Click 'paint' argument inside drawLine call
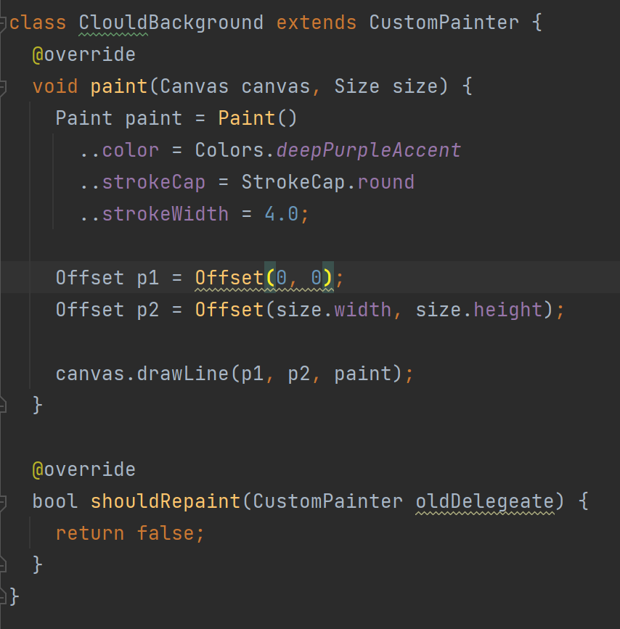 pos(362,374)
